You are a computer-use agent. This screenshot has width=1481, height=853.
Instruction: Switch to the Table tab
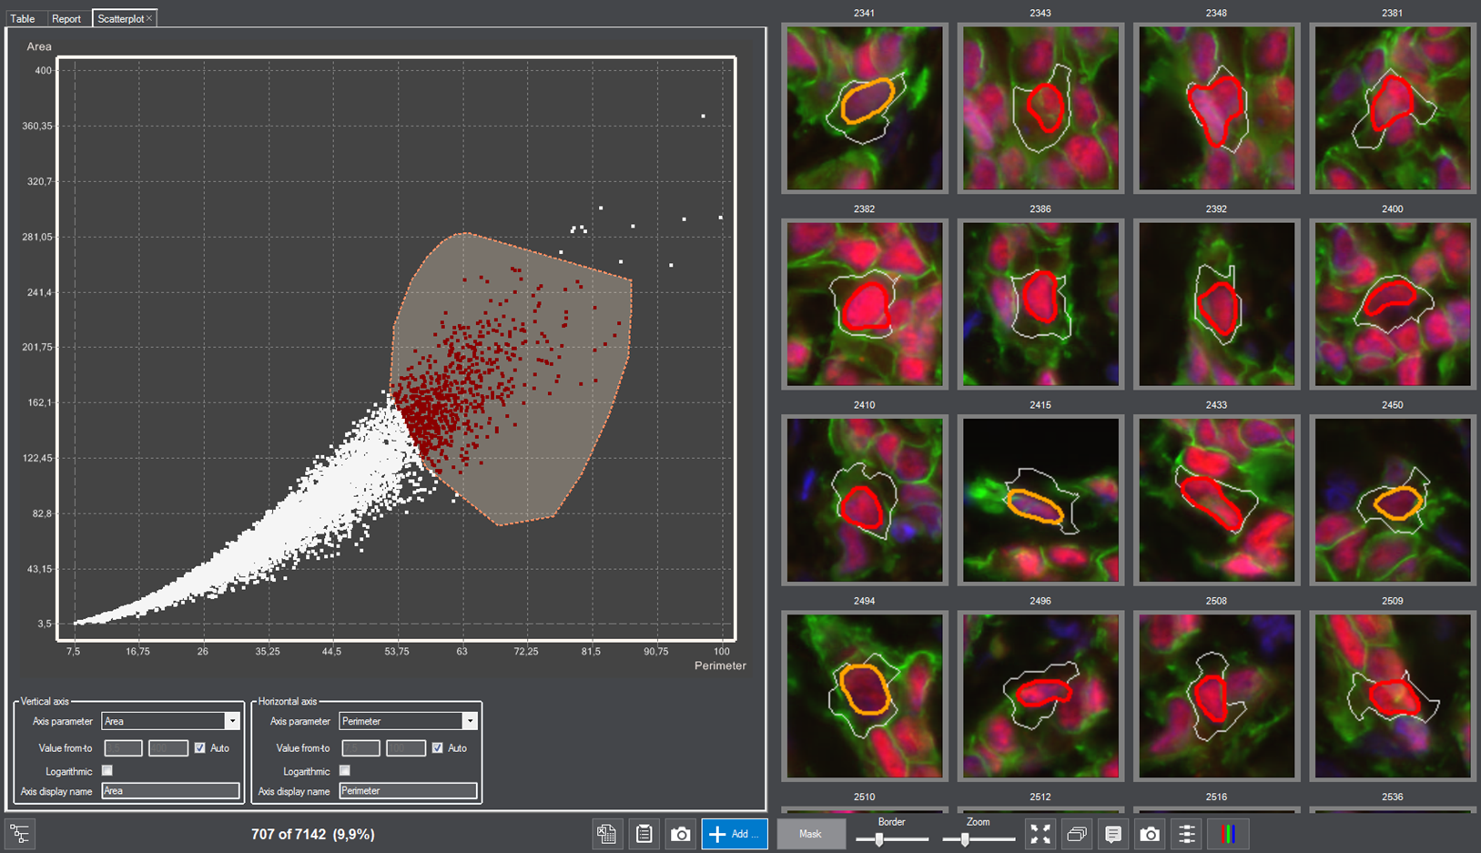23,18
